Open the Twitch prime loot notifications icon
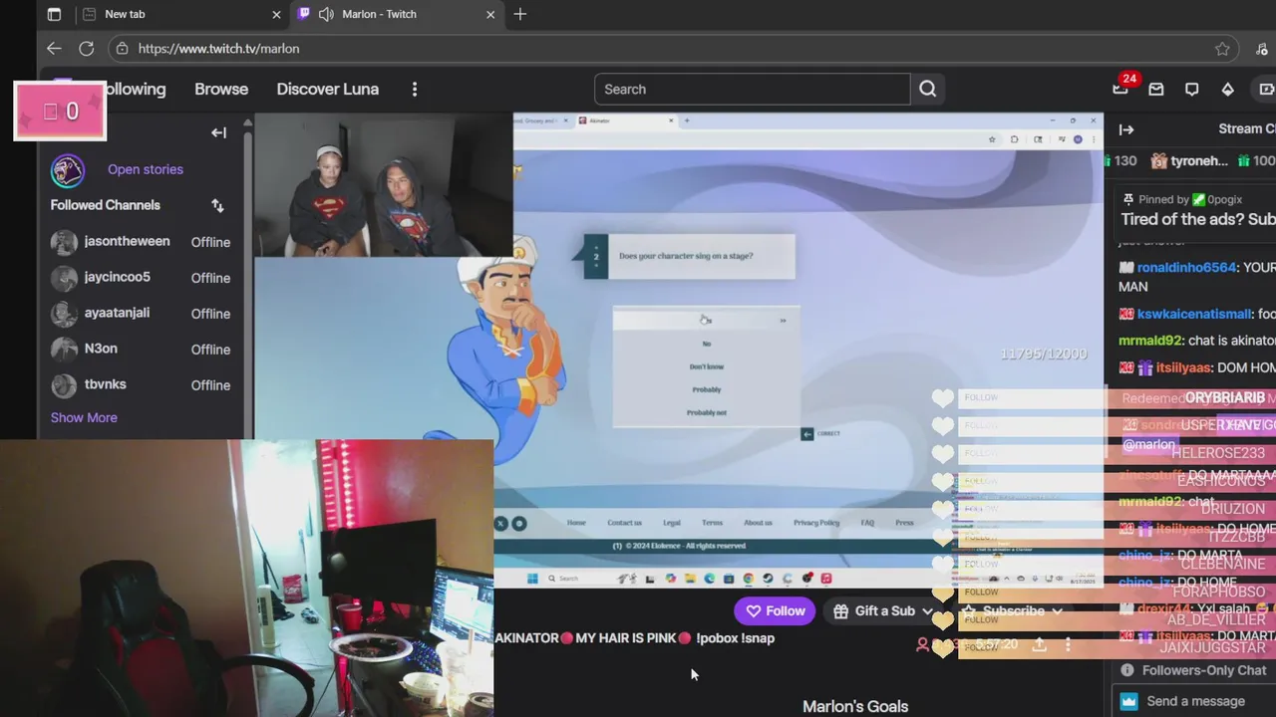 click(1120, 89)
